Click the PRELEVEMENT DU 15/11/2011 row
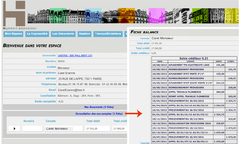Screen dimensions: 239x144 [x=194, y=119]
